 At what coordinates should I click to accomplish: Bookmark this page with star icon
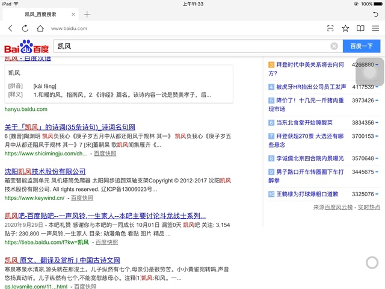tap(345, 28)
